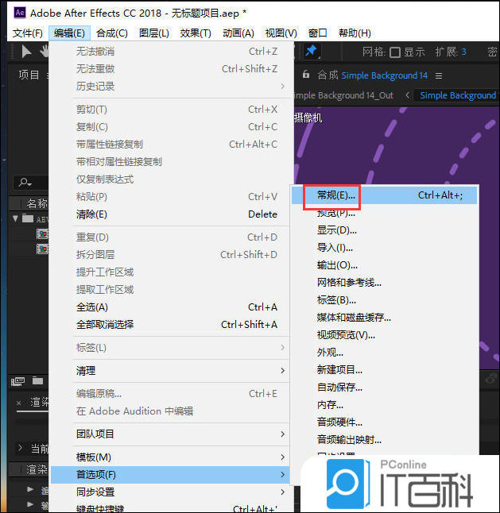Choose Previews (预览) preferences

click(384, 213)
